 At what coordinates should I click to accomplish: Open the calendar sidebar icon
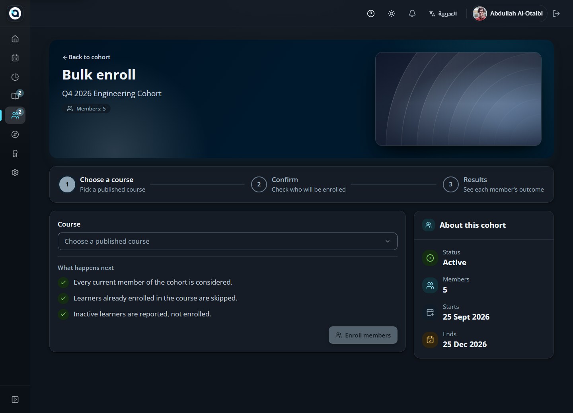point(15,58)
